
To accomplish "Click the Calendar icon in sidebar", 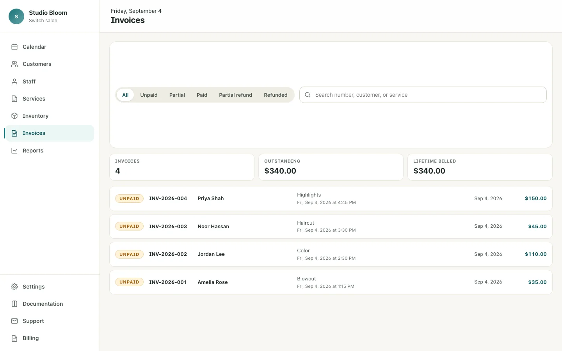I will point(14,47).
